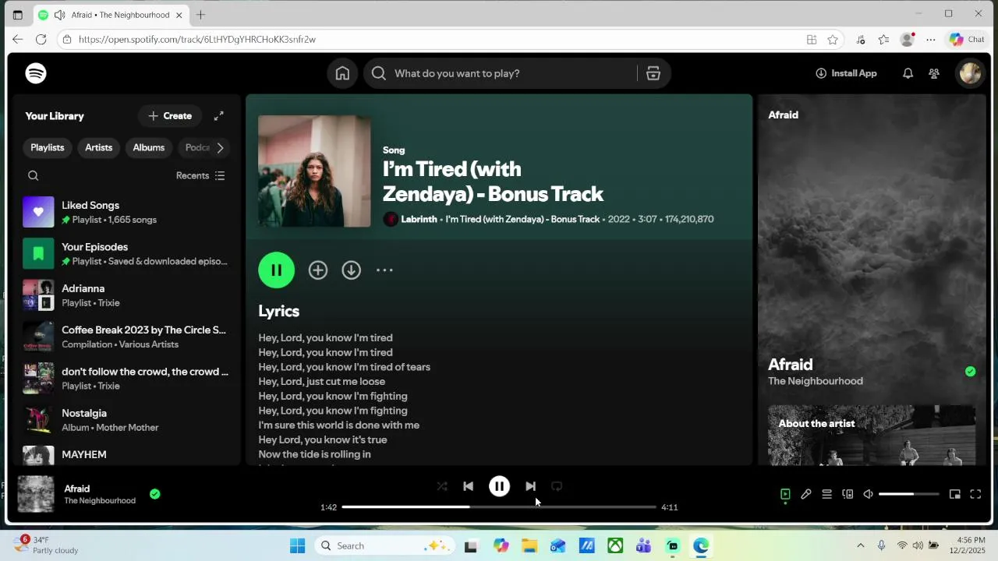Open Liked Songs playlist
998x561 pixels.
pyautogui.click(x=125, y=212)
